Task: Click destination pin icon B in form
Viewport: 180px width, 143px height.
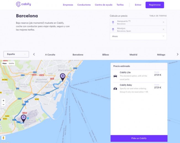Action: [113, 29]
